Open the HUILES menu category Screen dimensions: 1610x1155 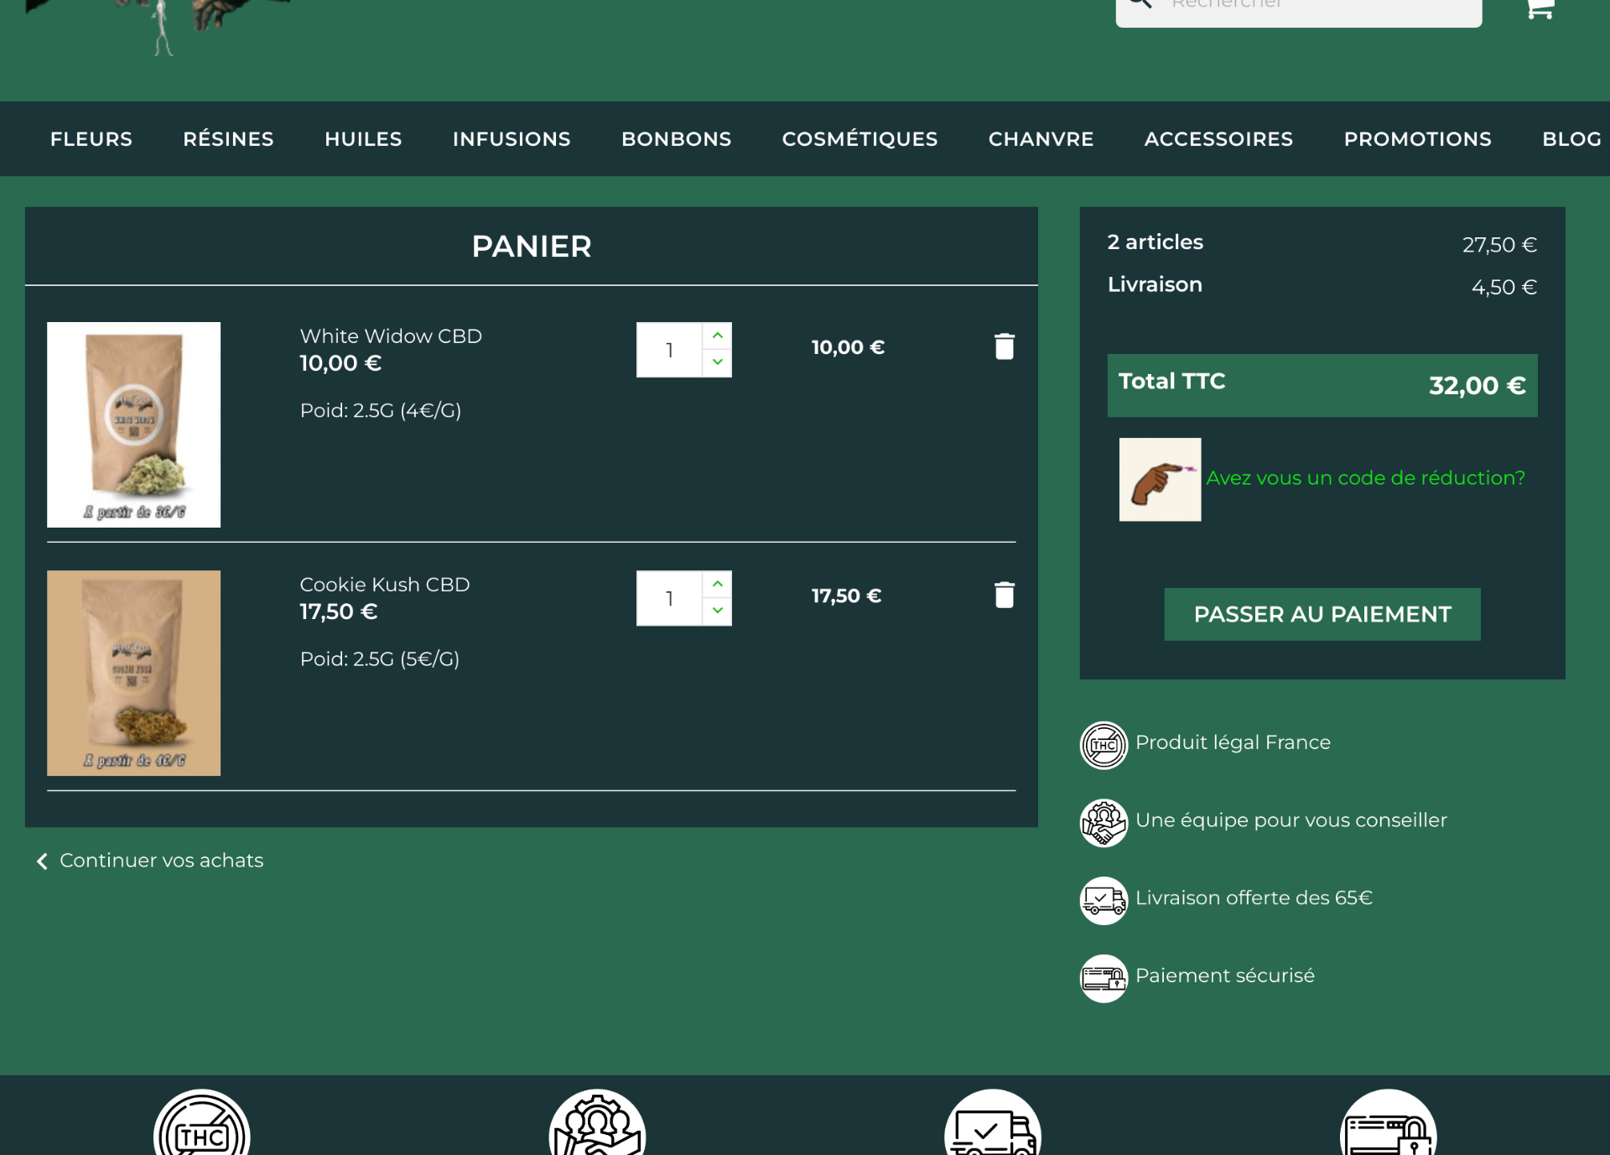coord(363,139)
